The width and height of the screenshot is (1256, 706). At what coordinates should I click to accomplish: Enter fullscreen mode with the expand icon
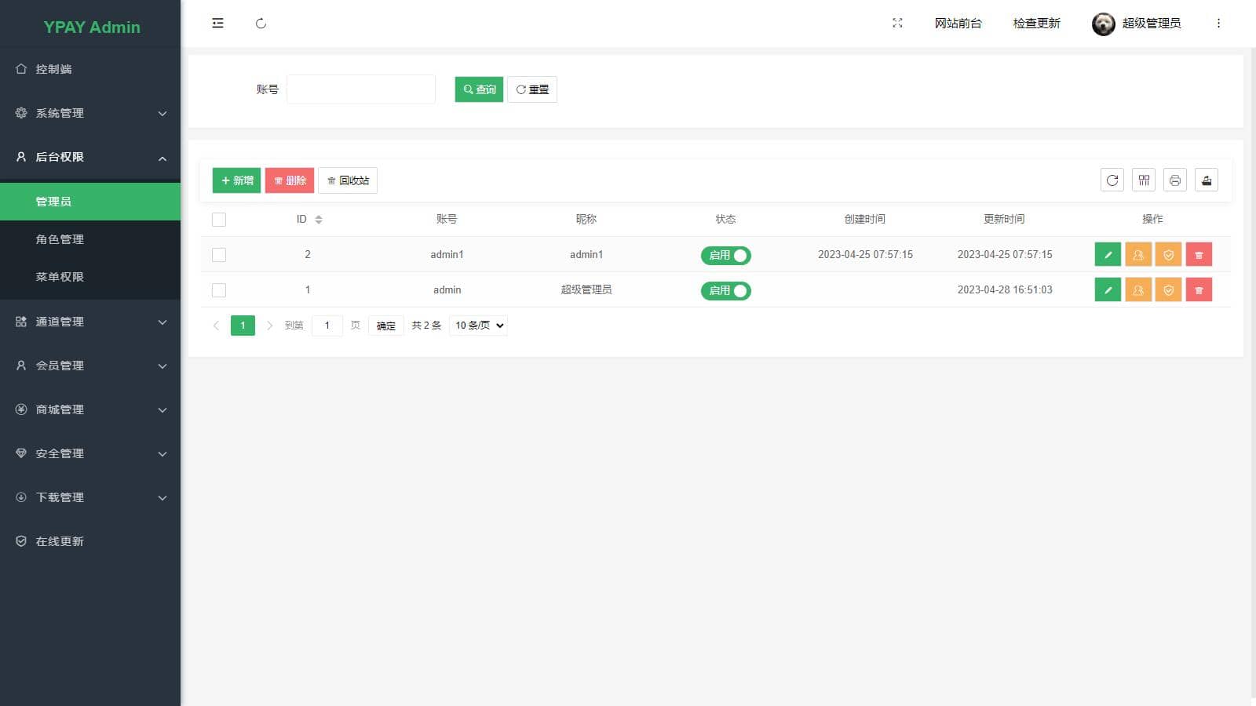[x=897, y=24]
